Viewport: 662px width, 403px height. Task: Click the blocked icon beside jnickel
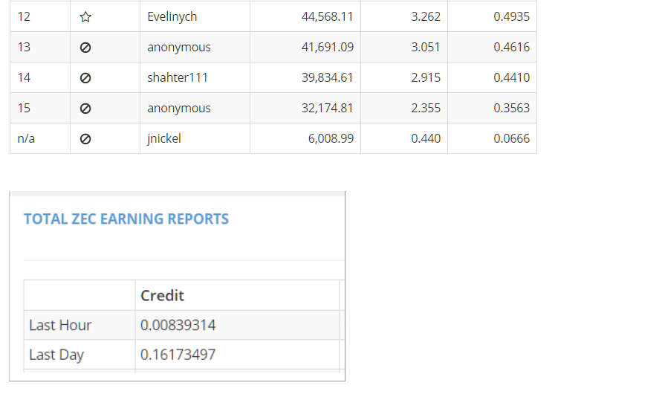coord(85,139)
